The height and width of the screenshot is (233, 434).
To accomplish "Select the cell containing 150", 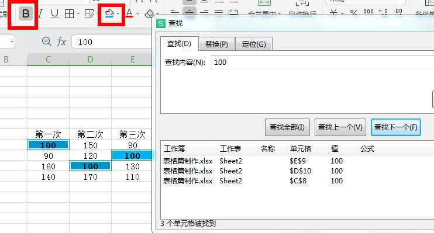I will point(90,145).
